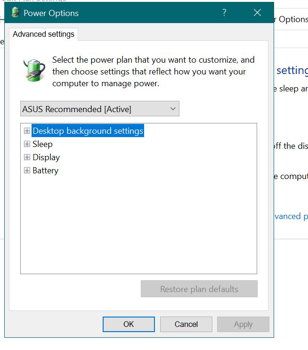The height and width of the screenshot is (350, 308).
Task: Expand the Display tree node
Action: (x=27, y=157)
